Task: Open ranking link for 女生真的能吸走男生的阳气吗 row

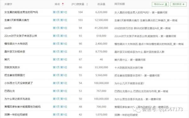Action: point(60,12)
